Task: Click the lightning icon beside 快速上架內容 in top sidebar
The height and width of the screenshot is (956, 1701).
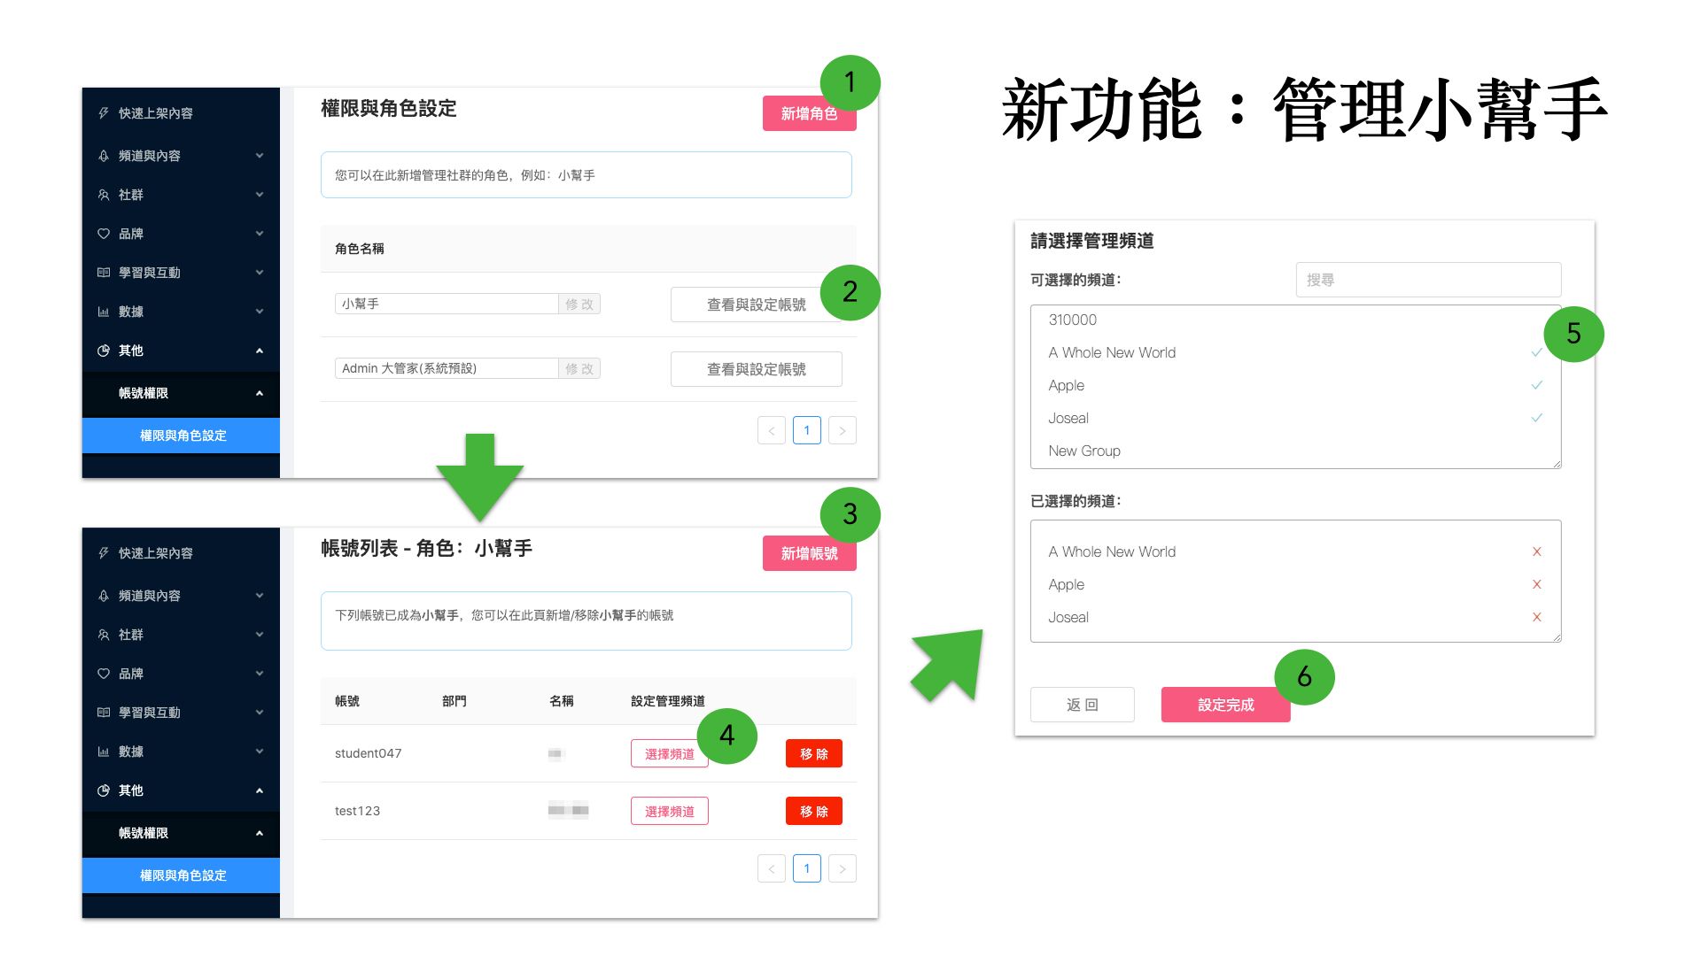Action: 104,113
